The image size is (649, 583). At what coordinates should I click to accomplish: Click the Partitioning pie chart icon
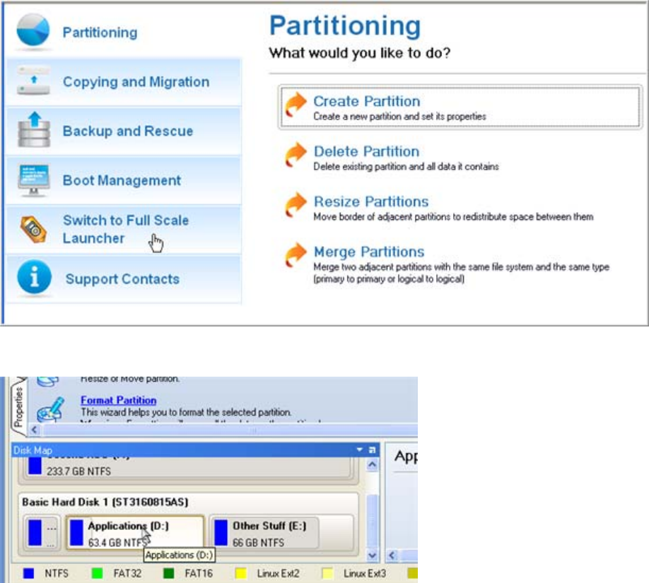pyautogui.click(x=33, y=30)
